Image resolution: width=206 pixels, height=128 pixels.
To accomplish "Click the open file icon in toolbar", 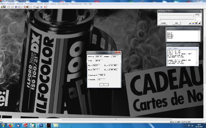I will coord(2,7).
